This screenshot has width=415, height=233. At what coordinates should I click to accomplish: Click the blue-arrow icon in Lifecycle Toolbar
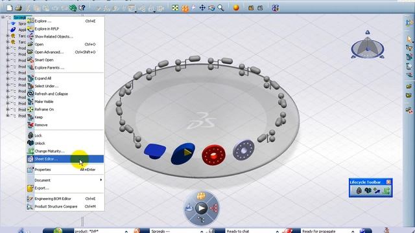click(x=377, y=190)
